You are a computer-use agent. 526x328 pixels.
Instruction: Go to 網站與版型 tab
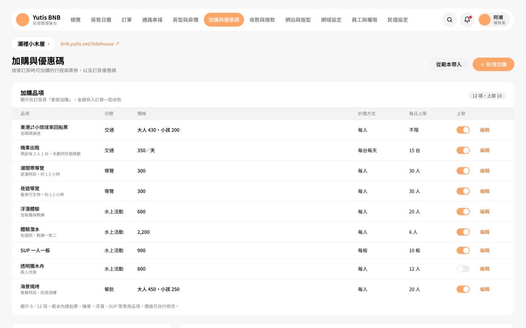tap(298, 20)
